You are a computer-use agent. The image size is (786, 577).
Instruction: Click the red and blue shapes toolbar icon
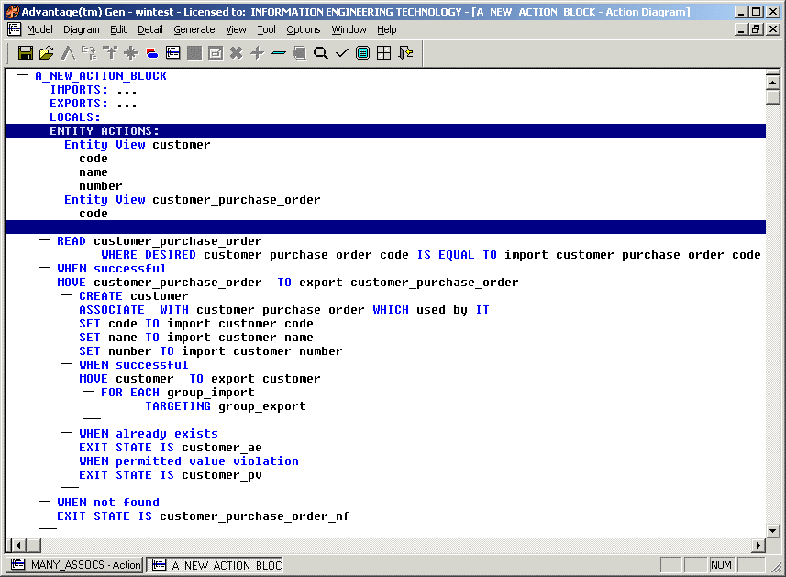[151, 53]
